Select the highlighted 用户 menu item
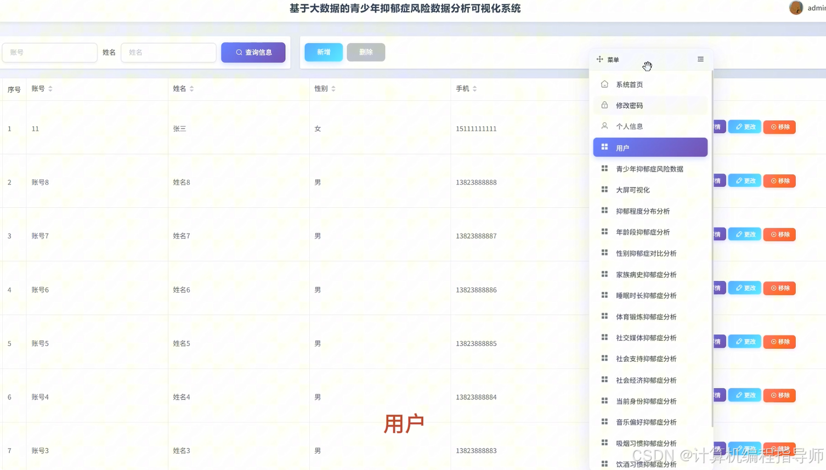This screenshot has width=826, height=470. pos(650,147)
